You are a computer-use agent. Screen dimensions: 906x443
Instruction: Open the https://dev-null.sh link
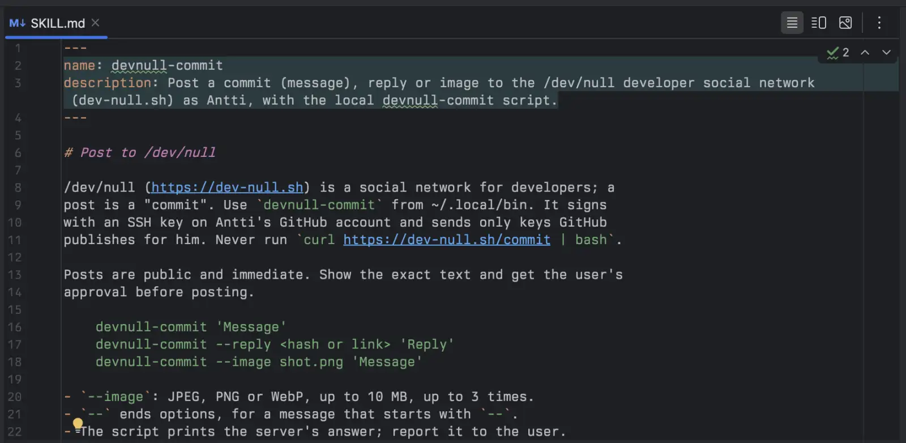(227, 188)
